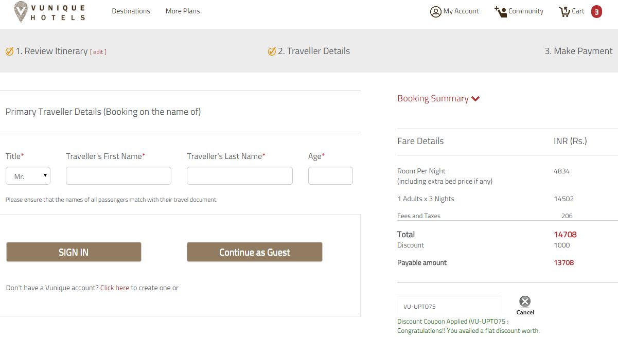618x337 pixels.
Task: Click the red cart item count badge
Action: 596,12
